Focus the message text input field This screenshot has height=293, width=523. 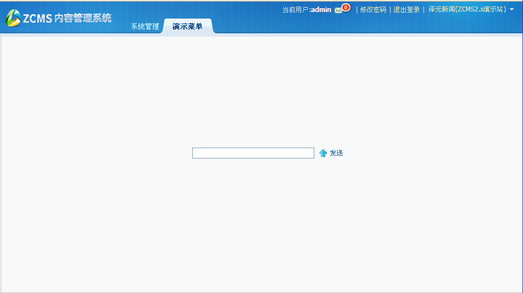tap(253, 153)
